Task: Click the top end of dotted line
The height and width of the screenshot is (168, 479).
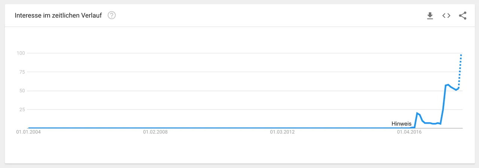Action: [461, 55]
